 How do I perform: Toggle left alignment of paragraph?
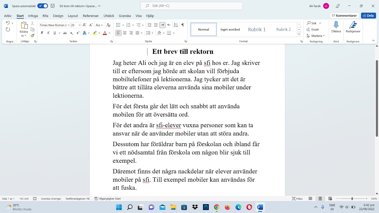click(118, 33)
